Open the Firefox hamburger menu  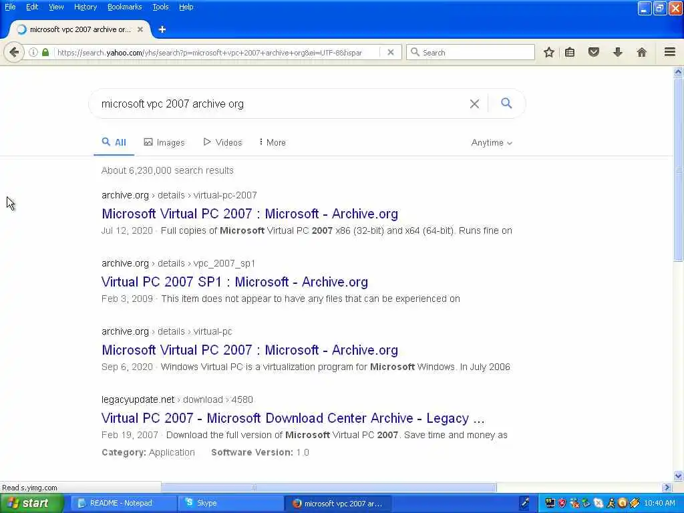pos(670,52)
